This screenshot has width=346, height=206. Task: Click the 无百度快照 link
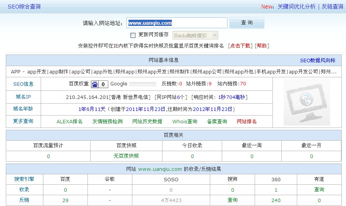tap(126, 156)
